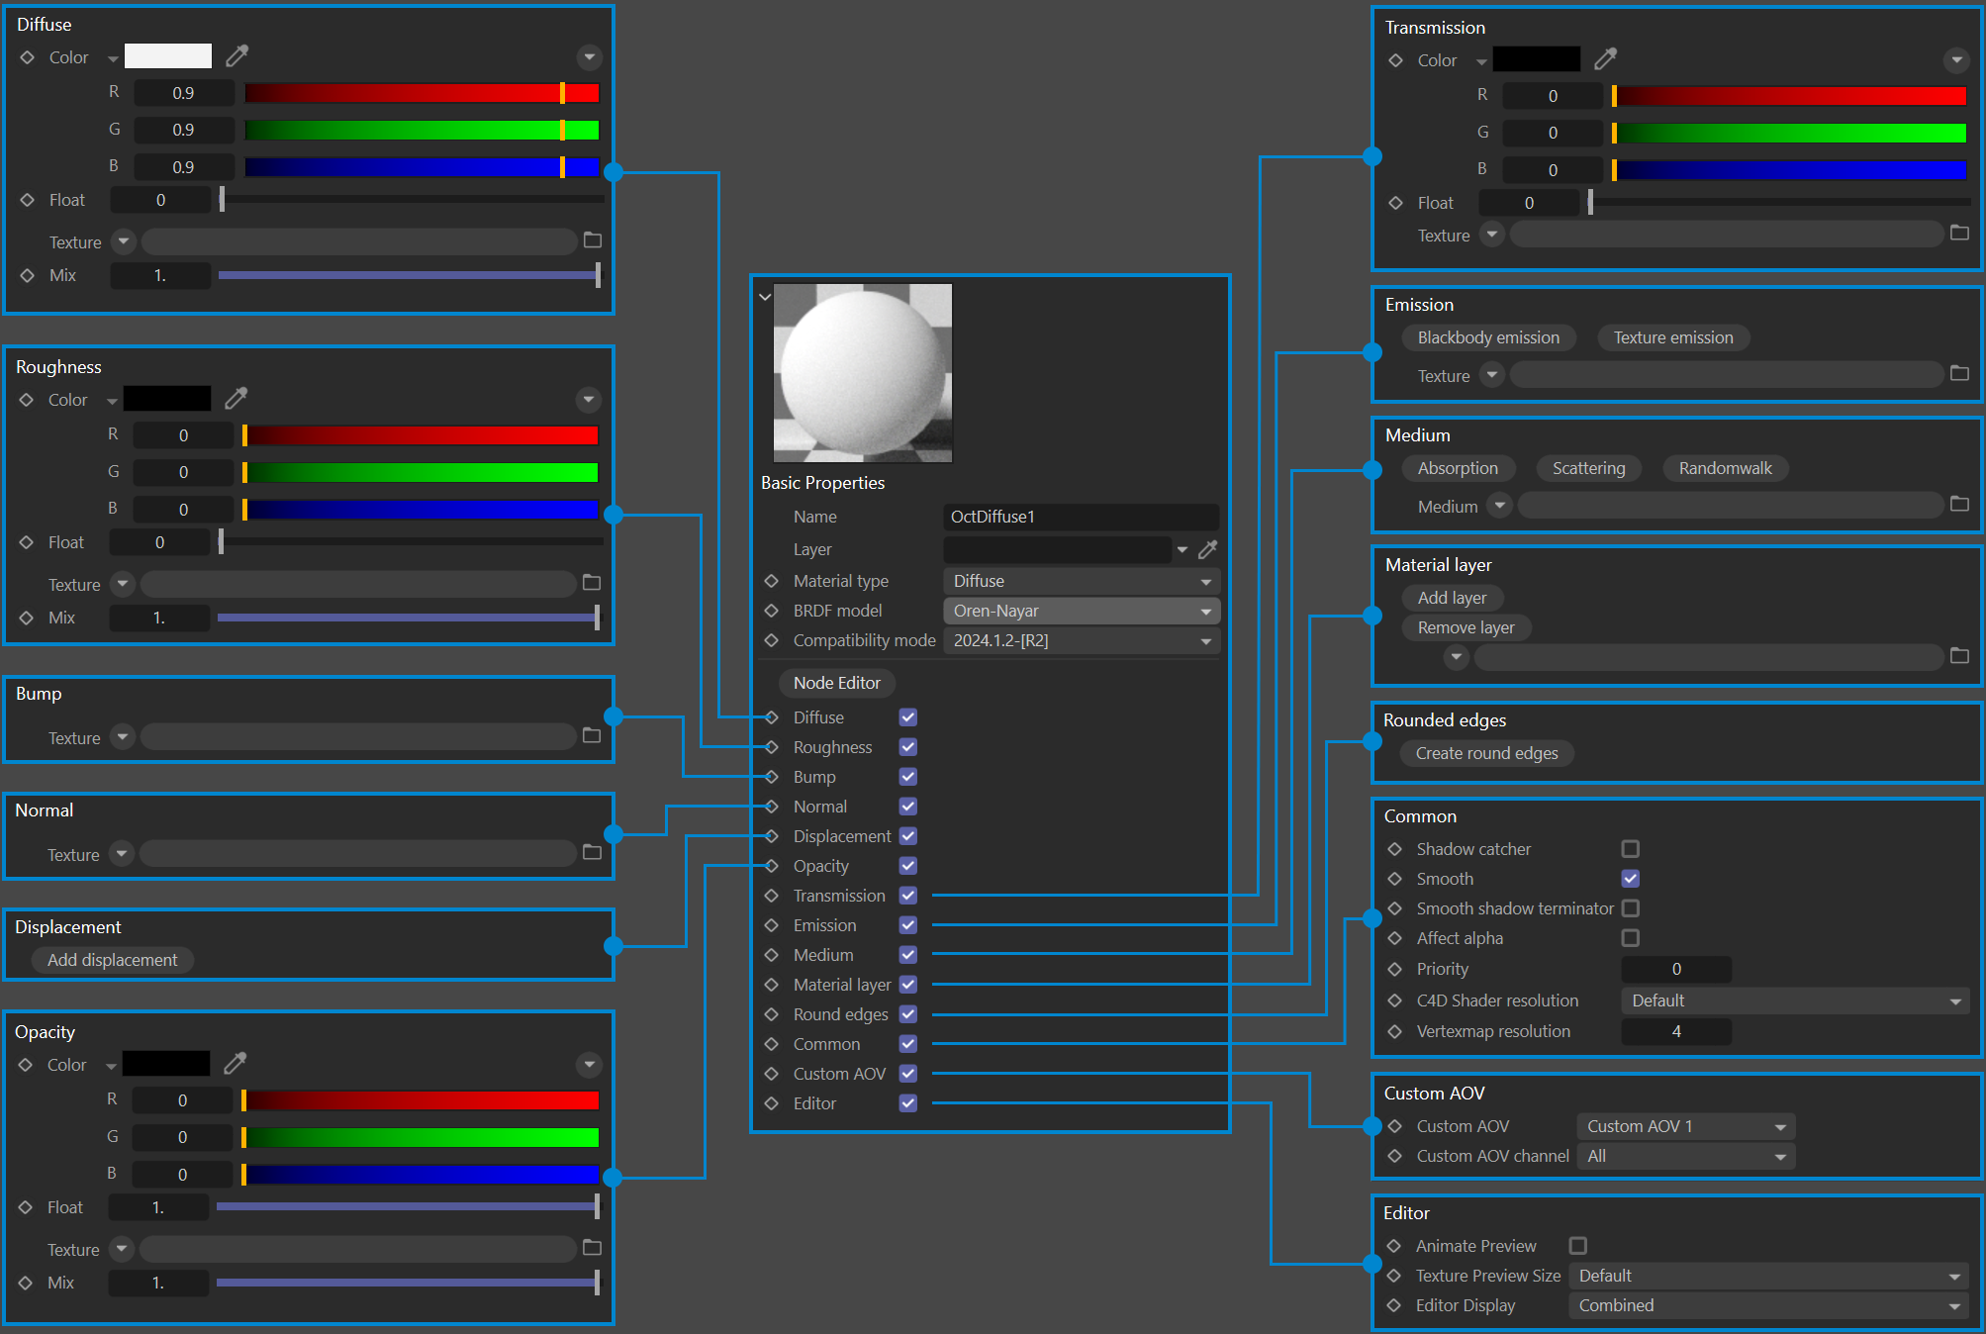
Task: Click the Layer field eyedropper icon
Action: click(x=1207, y=549)
